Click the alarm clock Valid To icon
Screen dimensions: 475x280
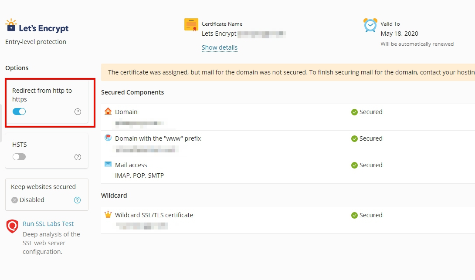point(370,25)
